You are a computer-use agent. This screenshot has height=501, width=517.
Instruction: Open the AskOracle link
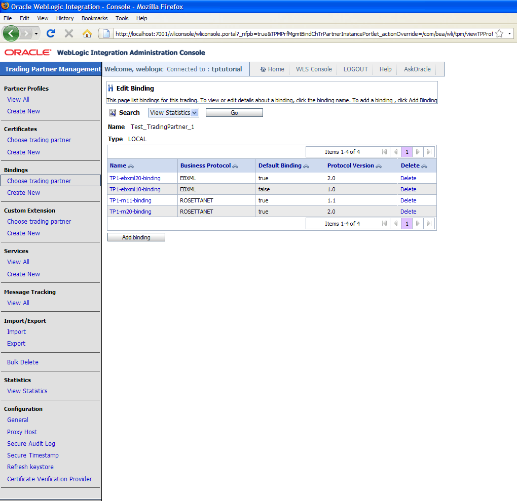[x=417, y=69]
